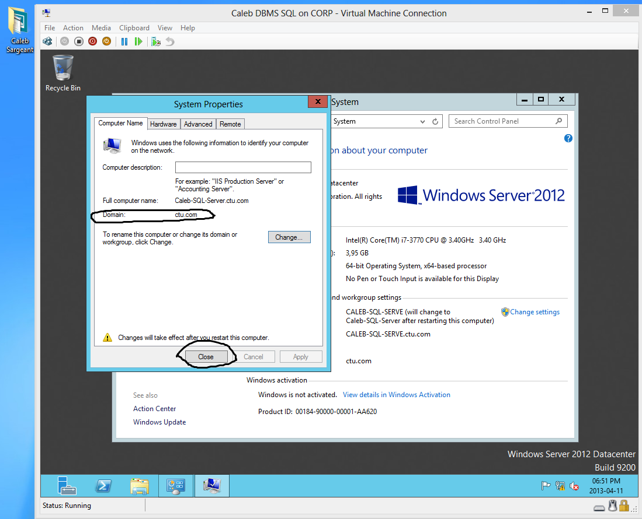Open the Media menu
Image resolution: width=642 pixels, height=519 pixels.
pyautogui.click(x=101, y=28)
